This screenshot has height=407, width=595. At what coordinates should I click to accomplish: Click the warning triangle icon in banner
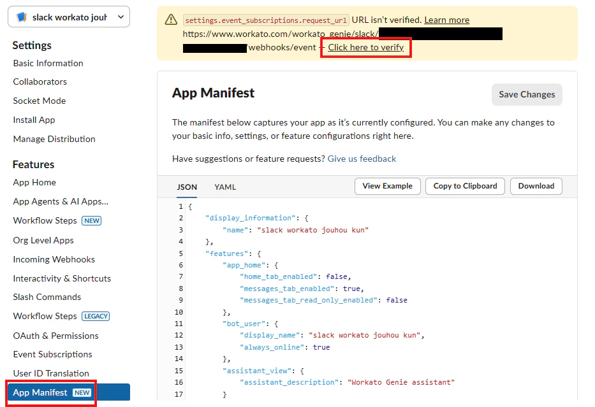tap(171, 20)
